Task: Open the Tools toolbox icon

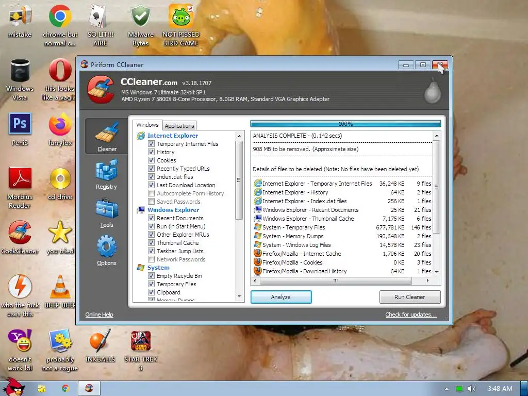Action: 107,208
